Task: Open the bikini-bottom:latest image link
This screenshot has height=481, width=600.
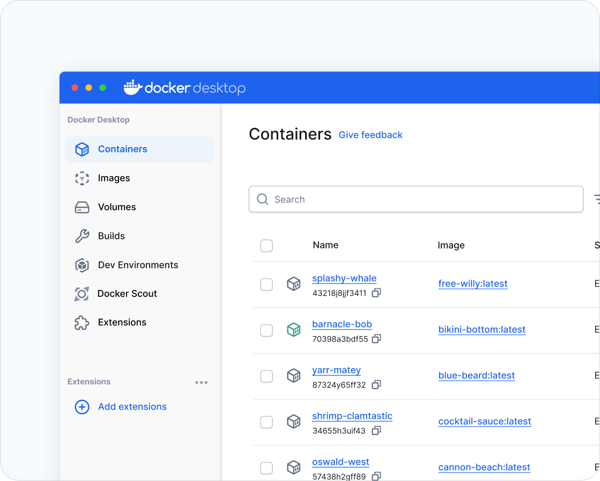Action: pyautogui.click(x=482, y=330)
